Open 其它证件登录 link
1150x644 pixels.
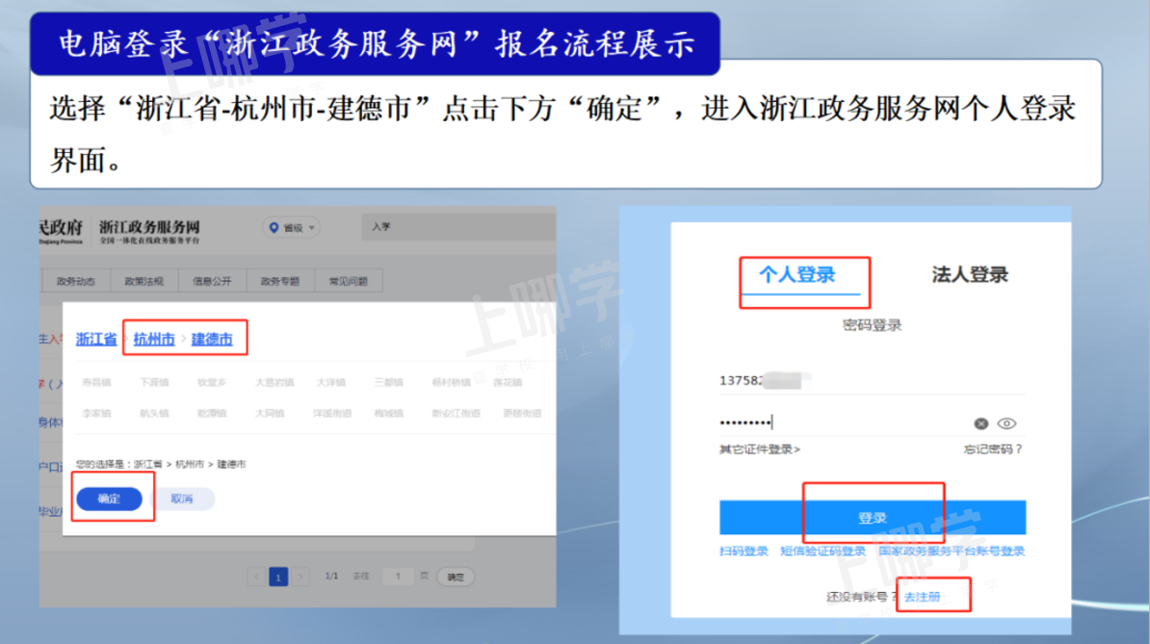(760, 450)
